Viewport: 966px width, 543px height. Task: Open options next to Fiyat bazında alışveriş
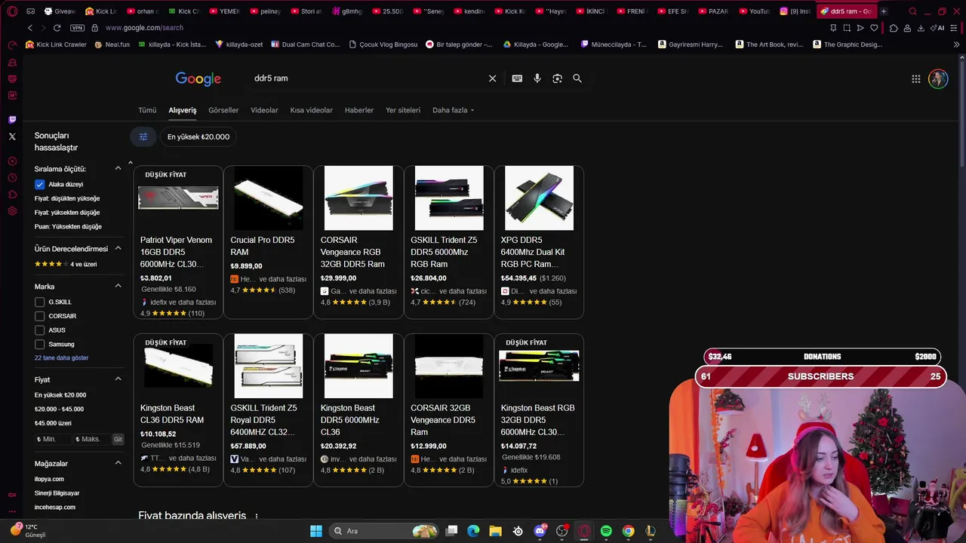pyautogui.click(x=257, y=517)
